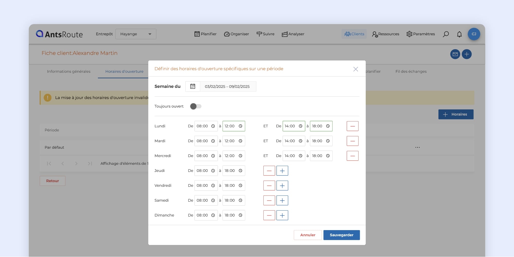Viewport: 514px width, 257px height.
Task: Click the Annuler button
Action: tap(308, 235)
